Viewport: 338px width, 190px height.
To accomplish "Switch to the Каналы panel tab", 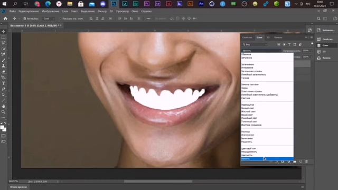I will pyautogui.click(x=278, y=37).
